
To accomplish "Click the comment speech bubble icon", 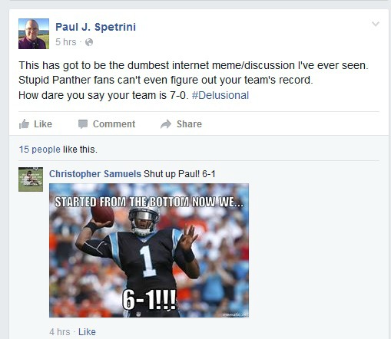I will click(x=83, y=124).
